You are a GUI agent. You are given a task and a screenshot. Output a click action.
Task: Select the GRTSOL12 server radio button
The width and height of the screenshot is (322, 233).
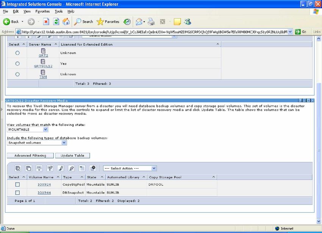(17, 64)
